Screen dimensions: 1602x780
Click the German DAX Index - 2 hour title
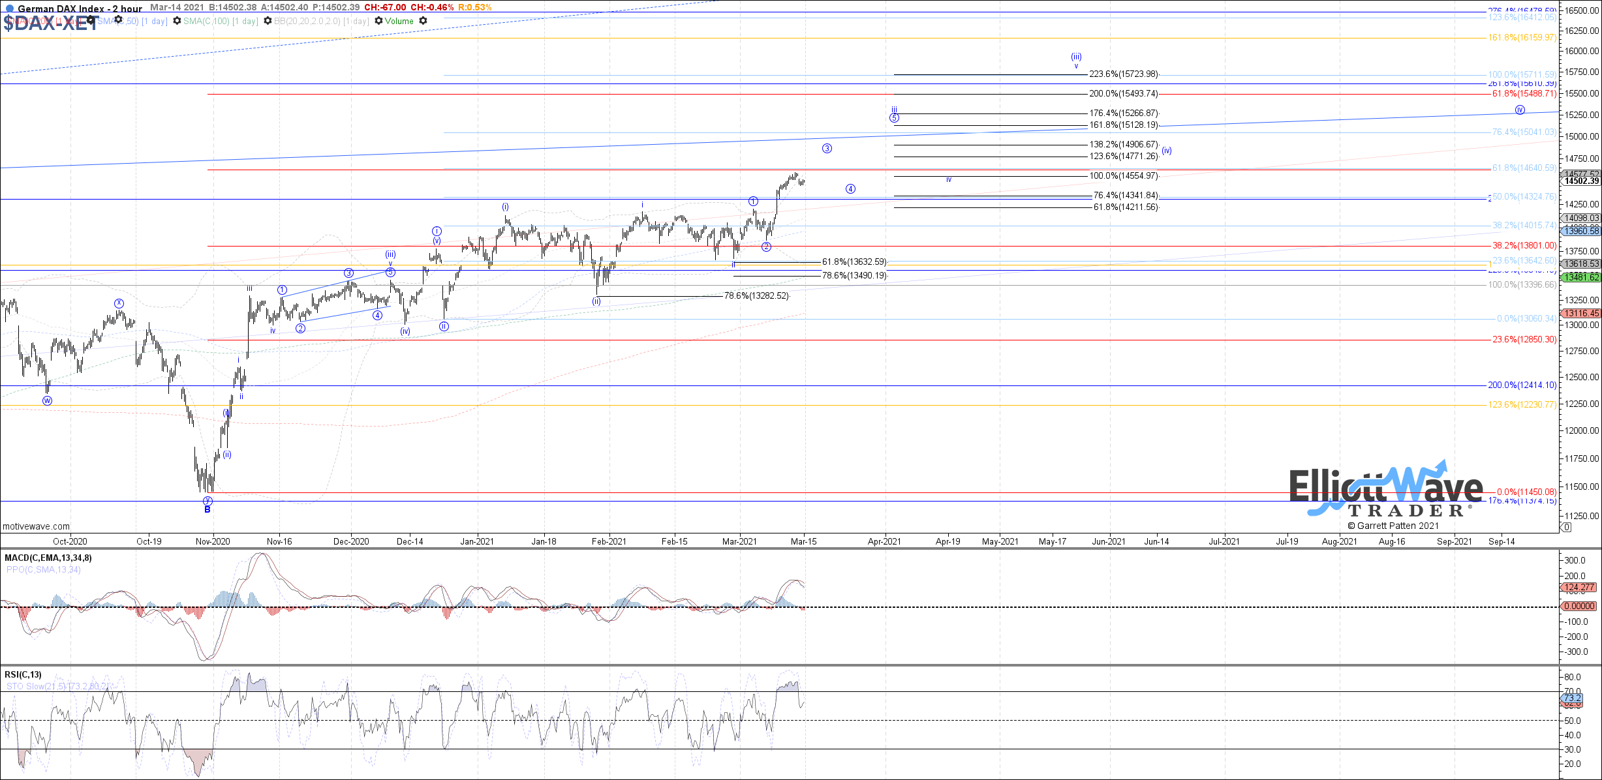click(x=80, y=8)
